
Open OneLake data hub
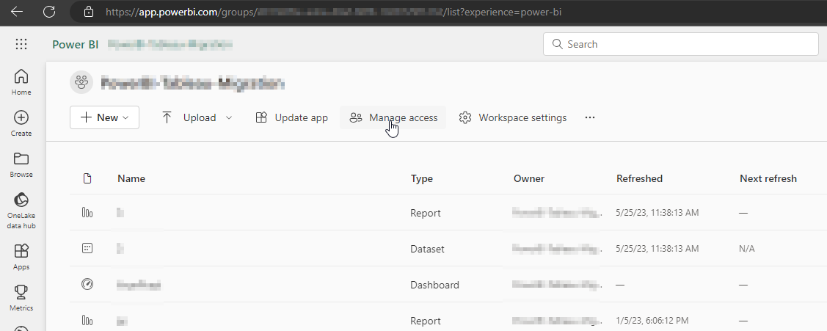[21, 210]
